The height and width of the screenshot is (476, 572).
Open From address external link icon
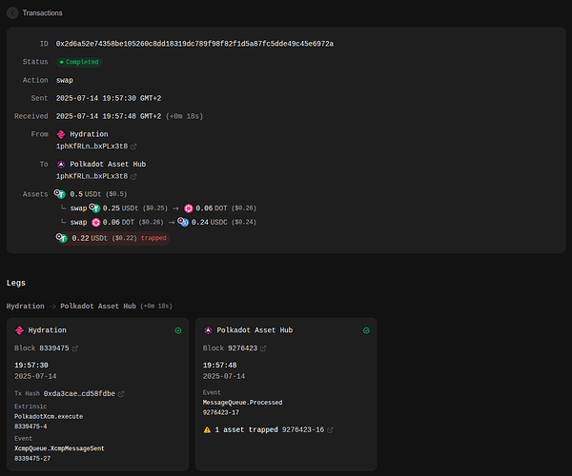click(133, 147)
